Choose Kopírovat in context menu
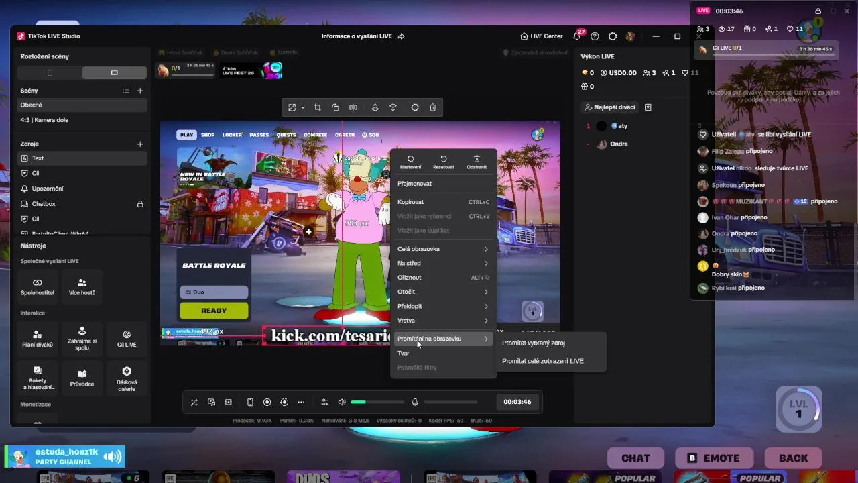The image size is (858, 483). click(444, 202)
